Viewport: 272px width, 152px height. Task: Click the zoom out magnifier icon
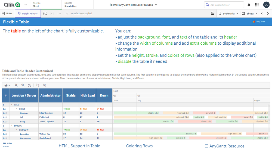23,85
